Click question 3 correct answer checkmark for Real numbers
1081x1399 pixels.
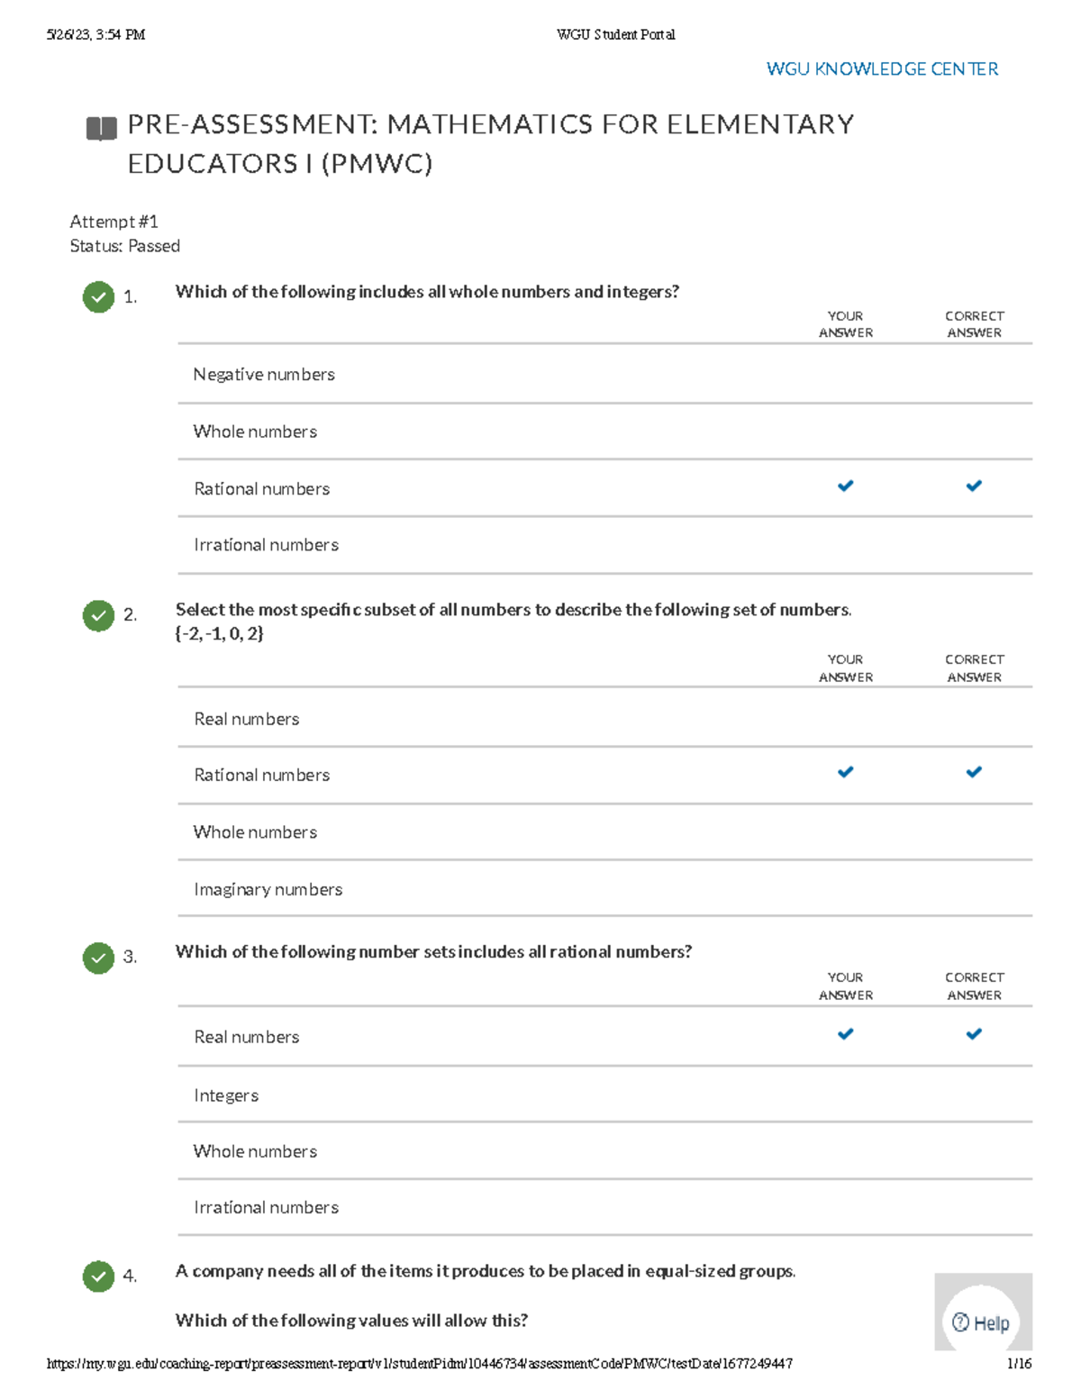(x=974, y=1034)
